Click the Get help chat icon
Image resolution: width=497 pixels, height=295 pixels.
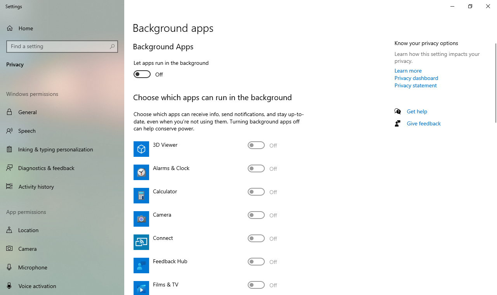(x=398, y=111)
